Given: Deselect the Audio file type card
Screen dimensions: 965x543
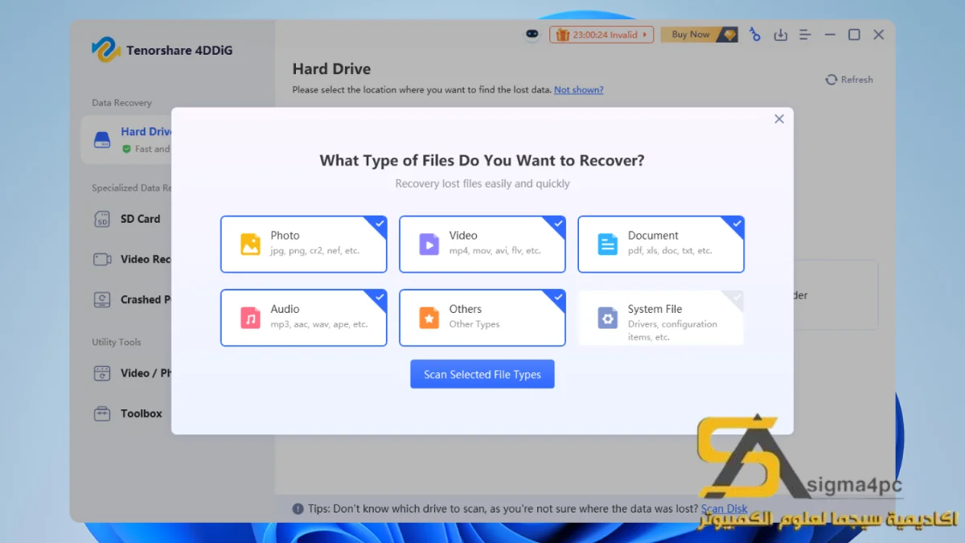Looking at the screenshot, I should click(x=304, y=318).
